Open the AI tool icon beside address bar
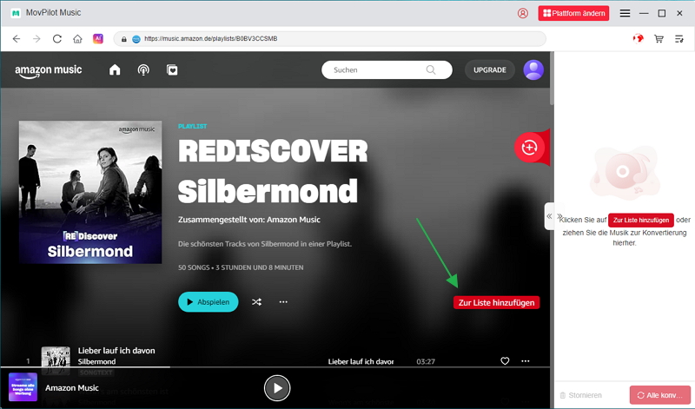Image resolution: width=695 pixels, height=409 pixels. 98,38
